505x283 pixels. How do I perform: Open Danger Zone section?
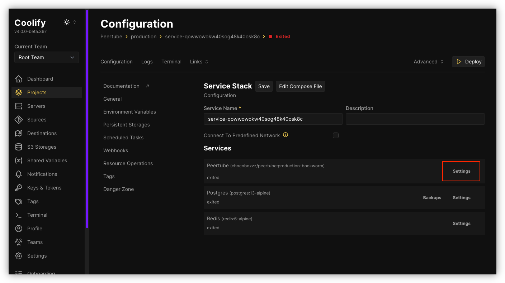(118, 189)
